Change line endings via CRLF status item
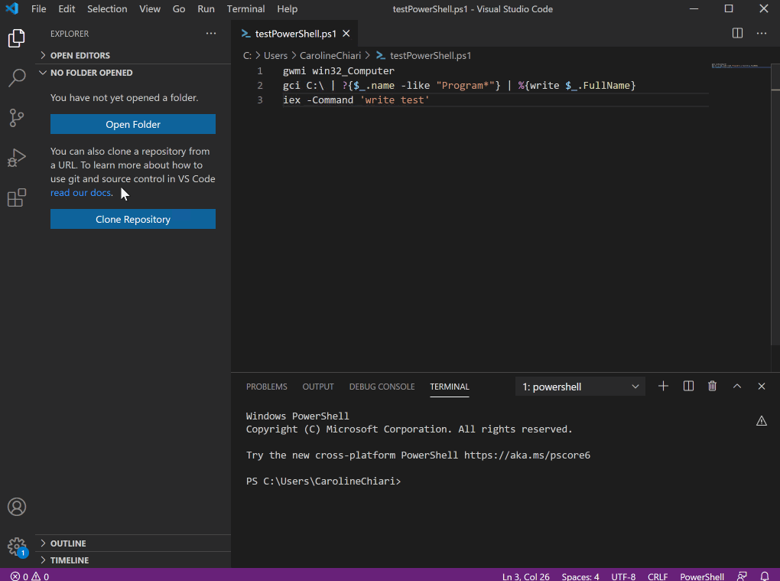 coord(658,576)
